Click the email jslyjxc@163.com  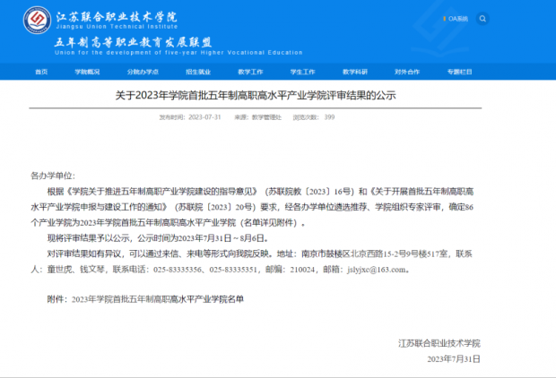pos(377,270)
